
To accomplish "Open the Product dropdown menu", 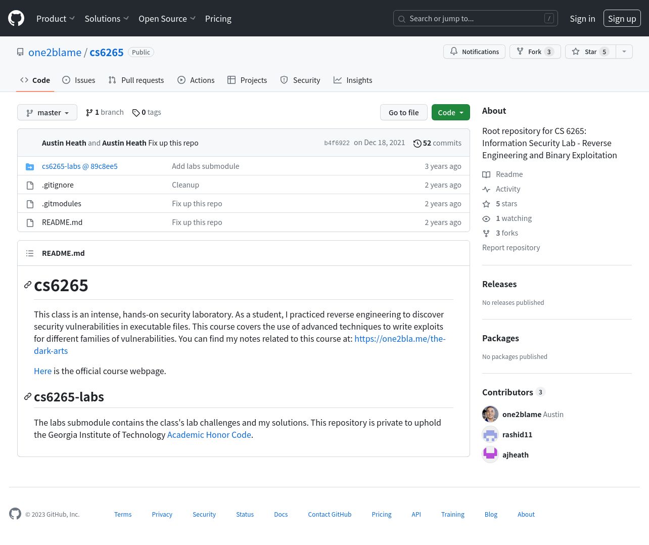I will [56, 19].
